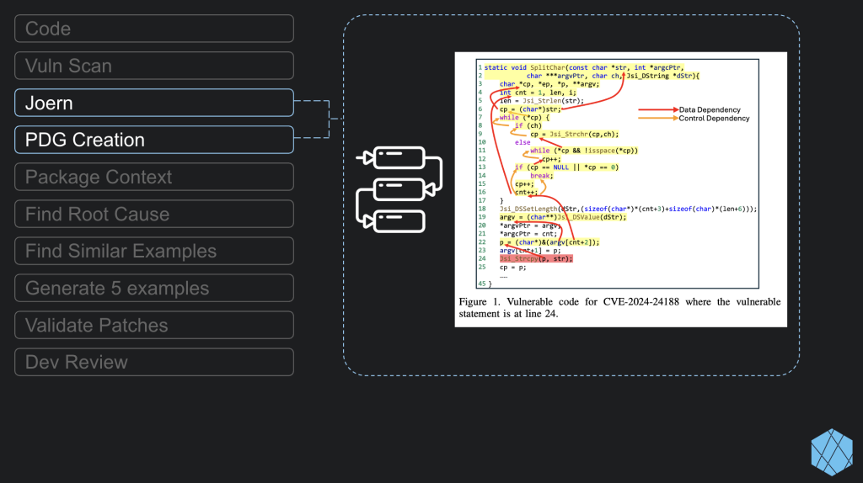
Task: Open the Find Similar Examples step
Action: pyautogui.click(x=154, y=251)
